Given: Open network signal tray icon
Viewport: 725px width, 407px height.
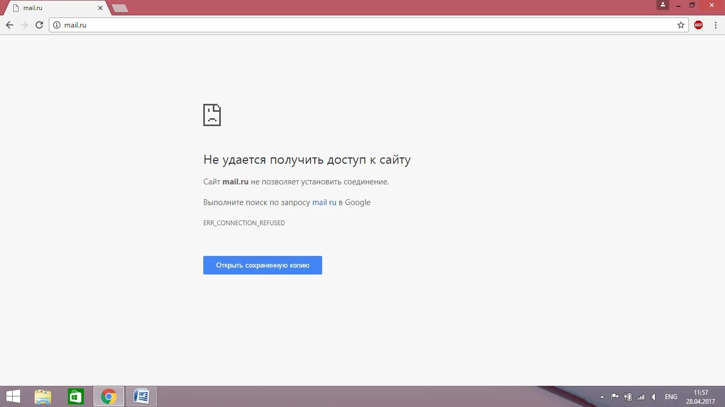Looking at the screenshot, I should (641, 396).
